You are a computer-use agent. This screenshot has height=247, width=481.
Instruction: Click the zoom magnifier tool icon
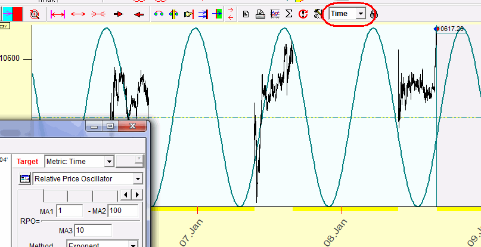(35, 14)
